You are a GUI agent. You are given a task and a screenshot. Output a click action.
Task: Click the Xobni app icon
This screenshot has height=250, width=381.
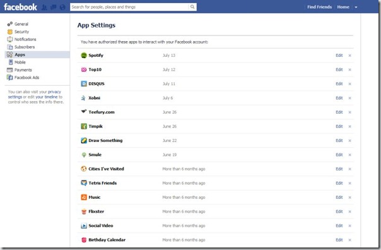click(84, 98)
